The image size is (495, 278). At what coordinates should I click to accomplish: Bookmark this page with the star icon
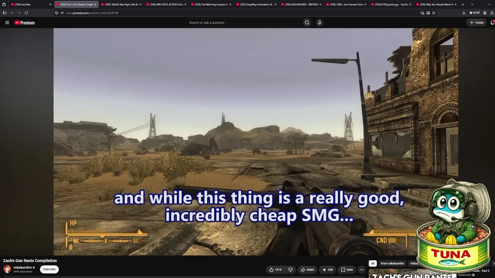434,13
